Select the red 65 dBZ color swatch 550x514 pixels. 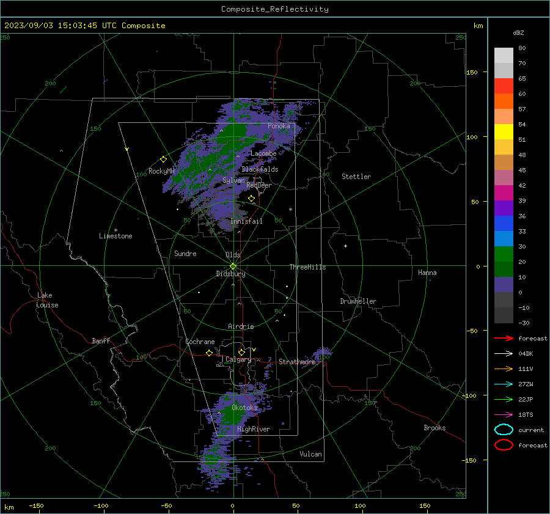point(504,86)
